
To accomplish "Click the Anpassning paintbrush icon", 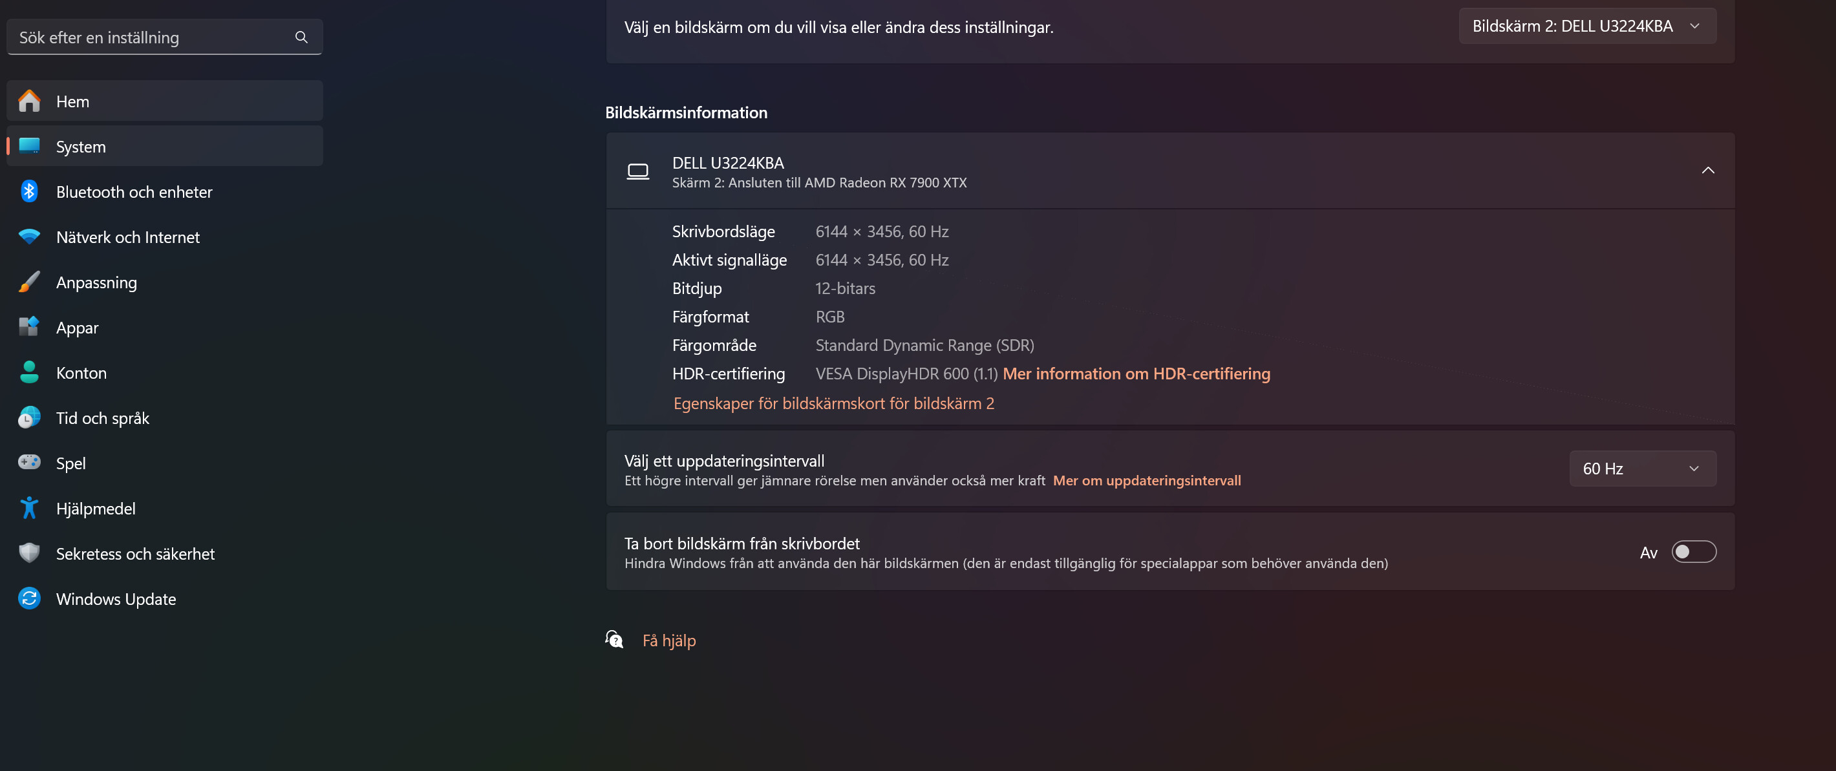I will click(x=29, y=282).
